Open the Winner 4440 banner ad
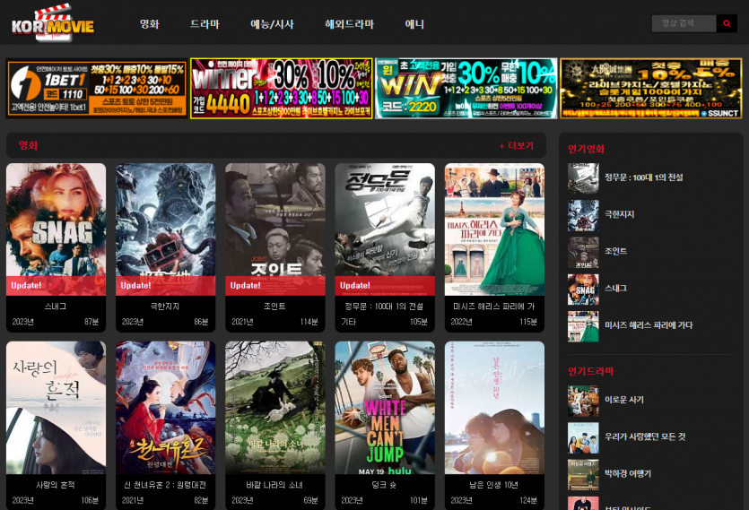 coord(281,89)
